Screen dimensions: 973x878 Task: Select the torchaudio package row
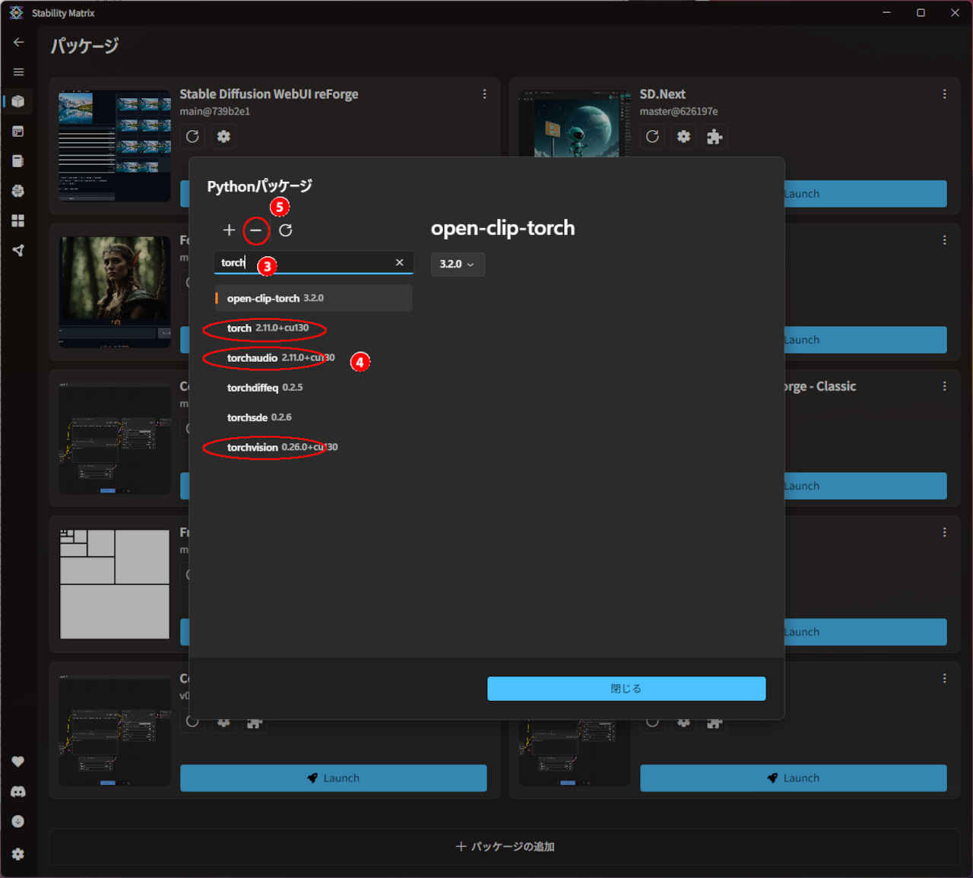point(313,358)
